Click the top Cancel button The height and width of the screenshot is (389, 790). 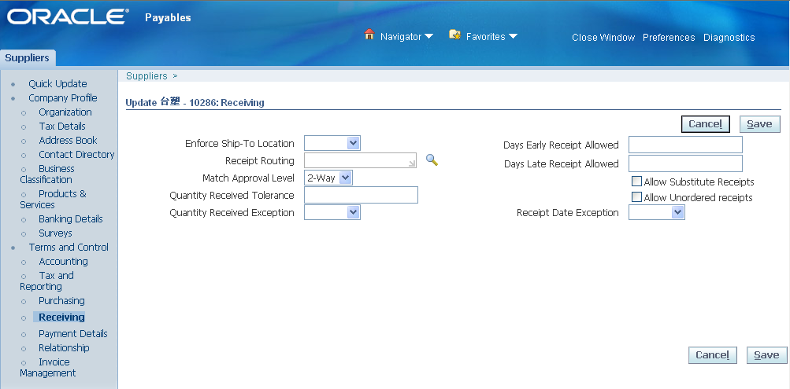[x=706, y=124]
